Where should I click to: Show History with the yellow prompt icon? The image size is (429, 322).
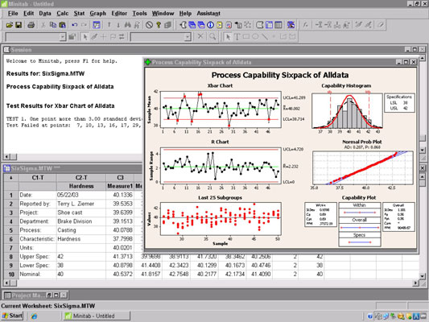(220, 25)
